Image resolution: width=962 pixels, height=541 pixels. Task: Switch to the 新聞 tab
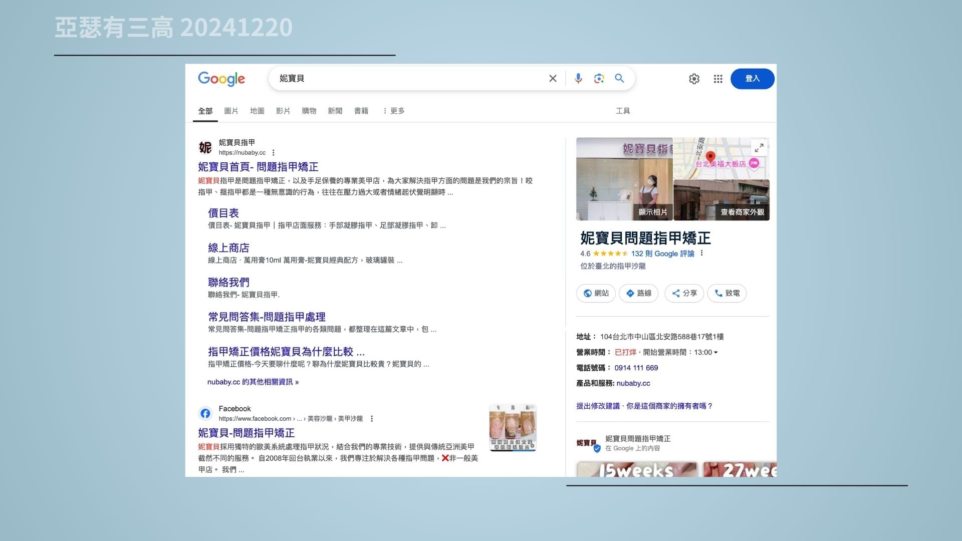coord(335,111)
